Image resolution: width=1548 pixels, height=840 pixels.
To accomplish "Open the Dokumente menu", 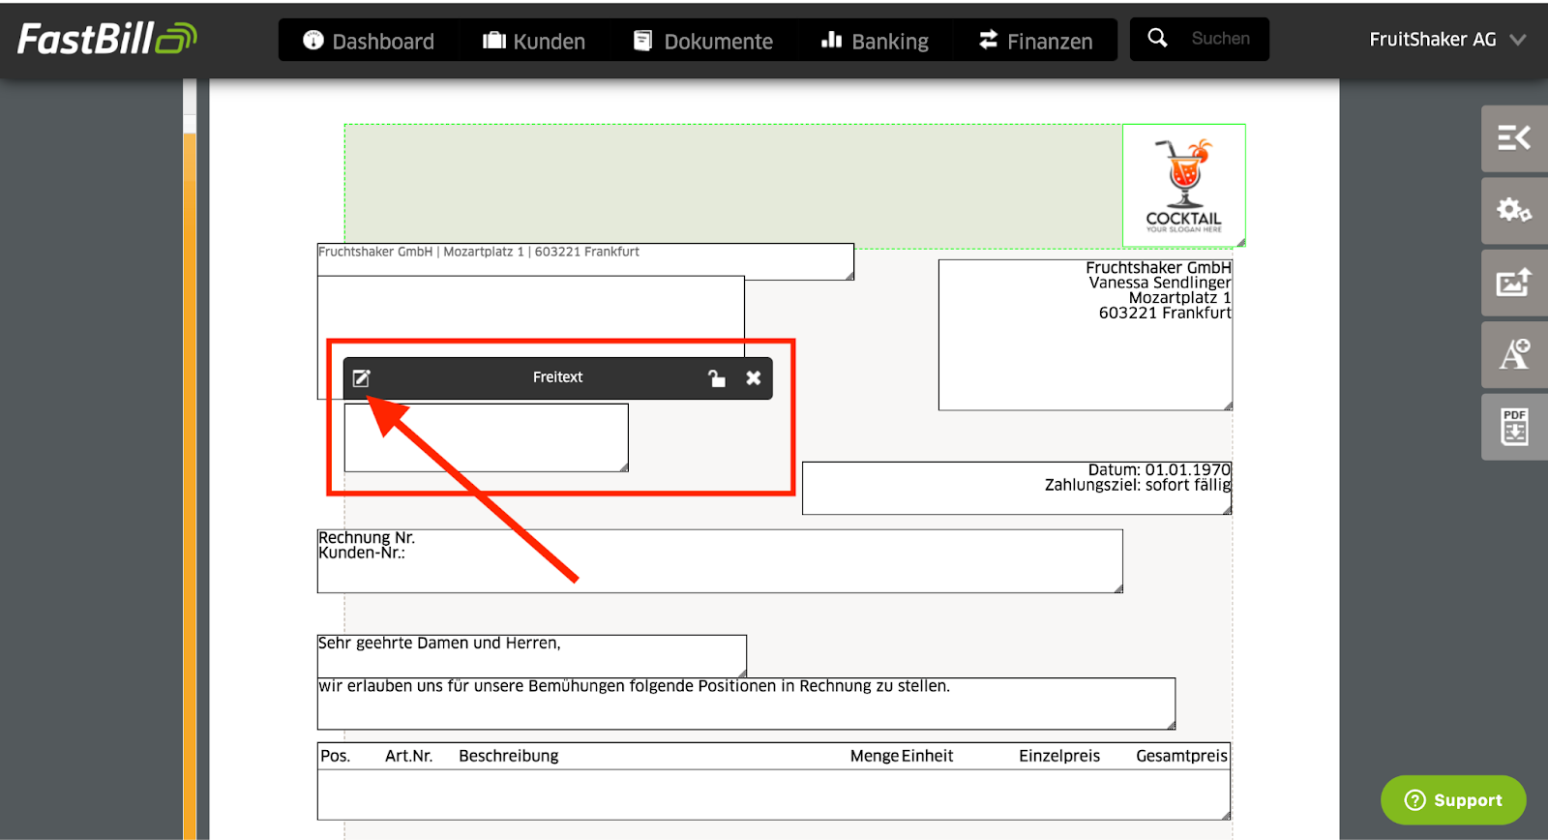I will [x=703, y=41].
